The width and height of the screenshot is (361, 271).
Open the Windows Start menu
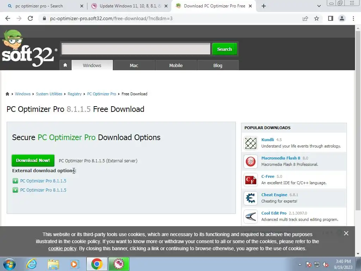(x=10, y=264)
